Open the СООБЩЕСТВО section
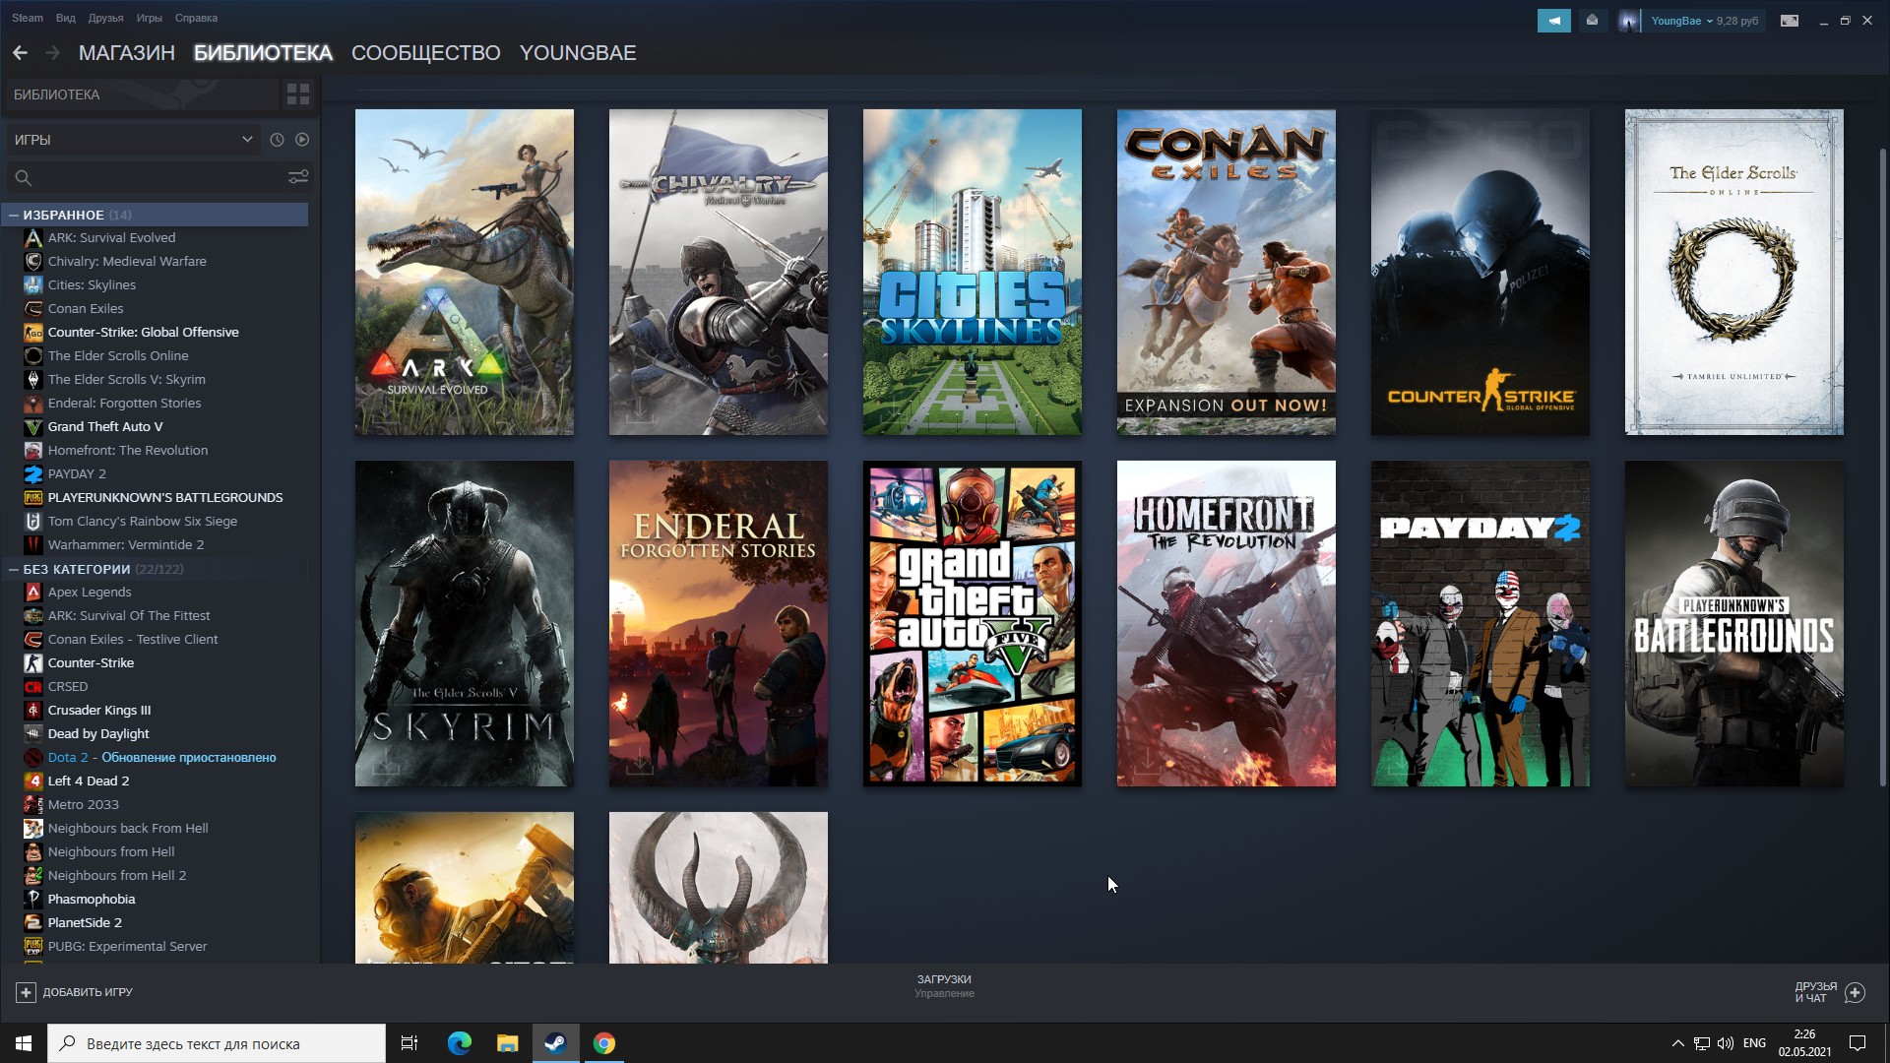The height and width of the screenshot is (1063, 1890). tap(426, 53)
